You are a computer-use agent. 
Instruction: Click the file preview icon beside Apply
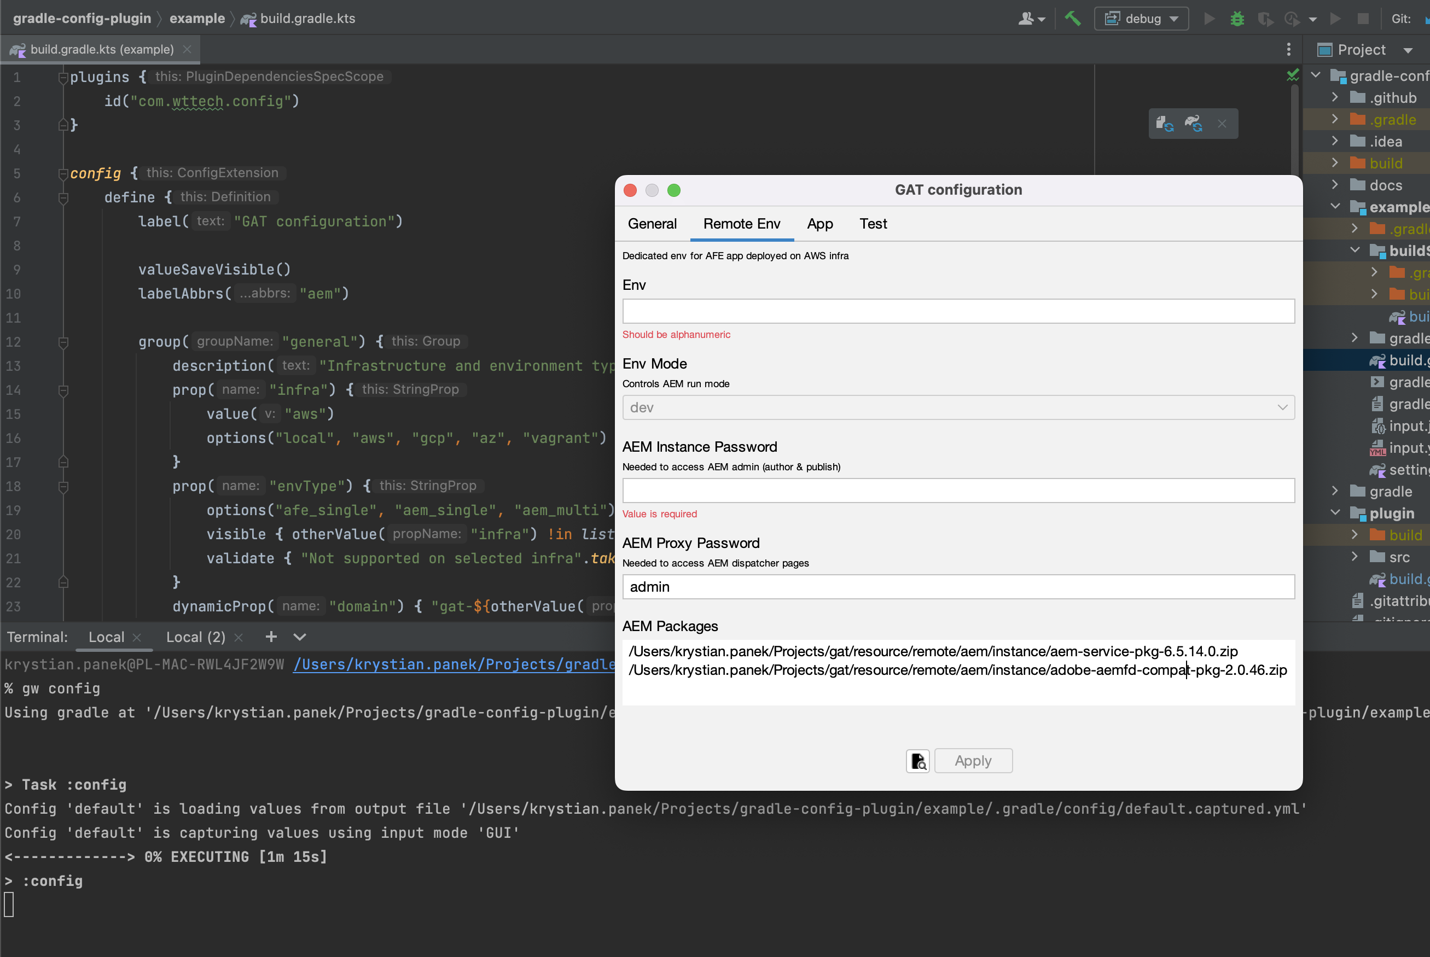coord(917,761)
